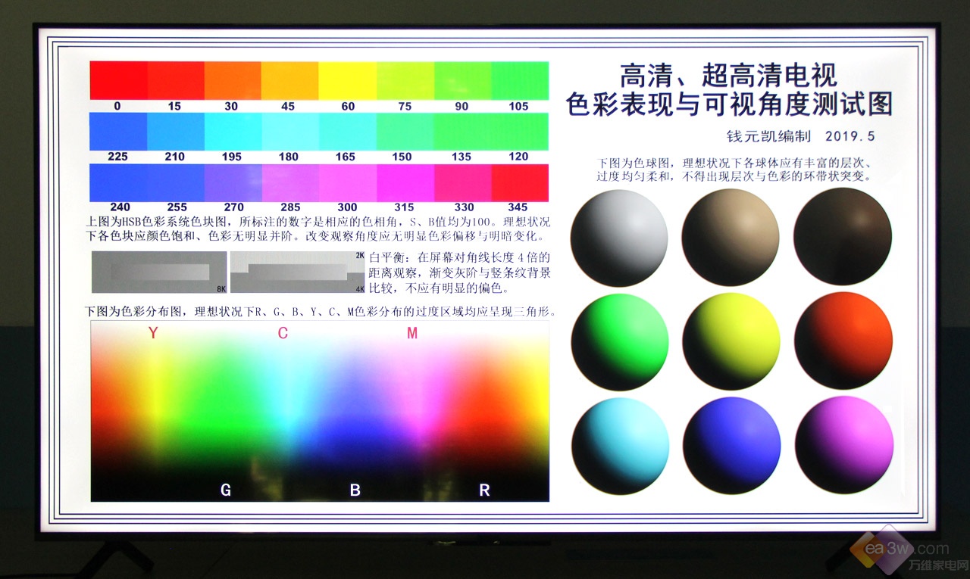Click the white letter R on the color map
This screenshot has height=579, width=970.
coord(484,490)
